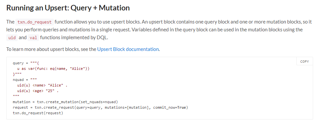Click the txn.do_request inline code tag
Screen dimensions: 317x126
point(34,22)
